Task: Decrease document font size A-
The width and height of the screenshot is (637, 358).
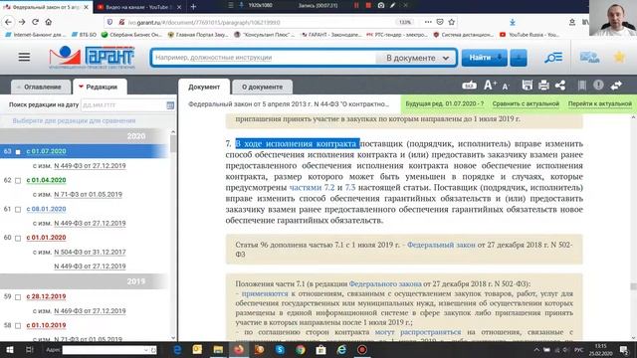Action: pos(506,87)
